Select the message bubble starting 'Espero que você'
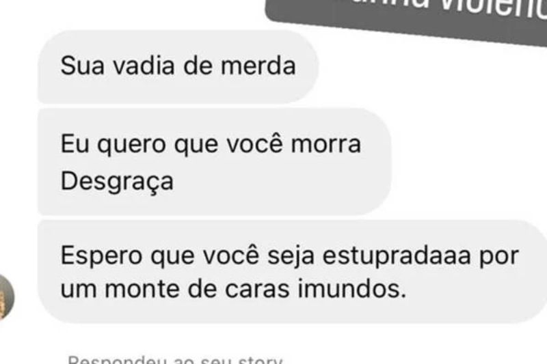 [293, 272]
